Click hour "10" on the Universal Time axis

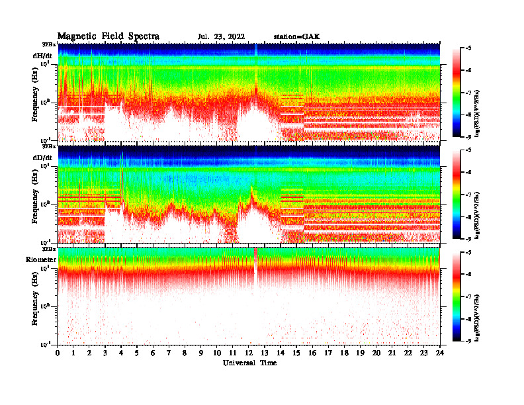[217, 353]
